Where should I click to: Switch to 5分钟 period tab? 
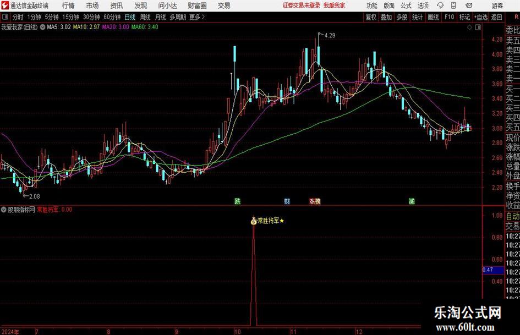pos(52,17)
